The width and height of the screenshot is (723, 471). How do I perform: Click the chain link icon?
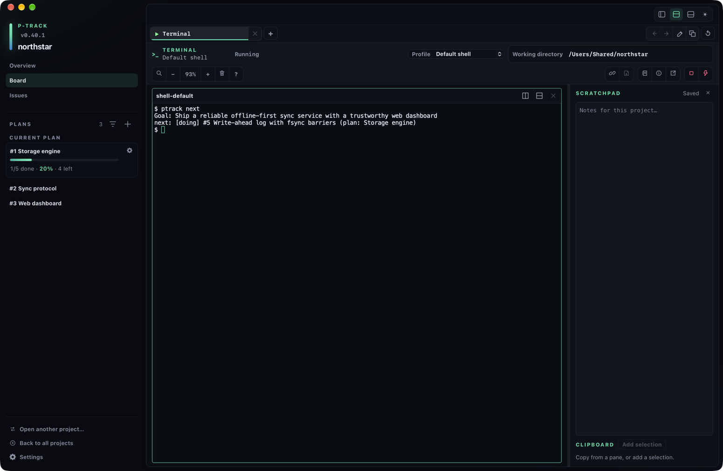pyautogui.click(x=612, y=74)
